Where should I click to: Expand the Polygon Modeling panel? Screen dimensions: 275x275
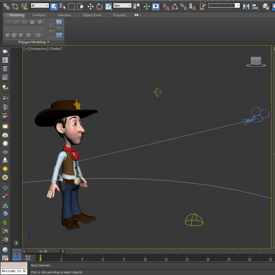[x=34, y=42]
